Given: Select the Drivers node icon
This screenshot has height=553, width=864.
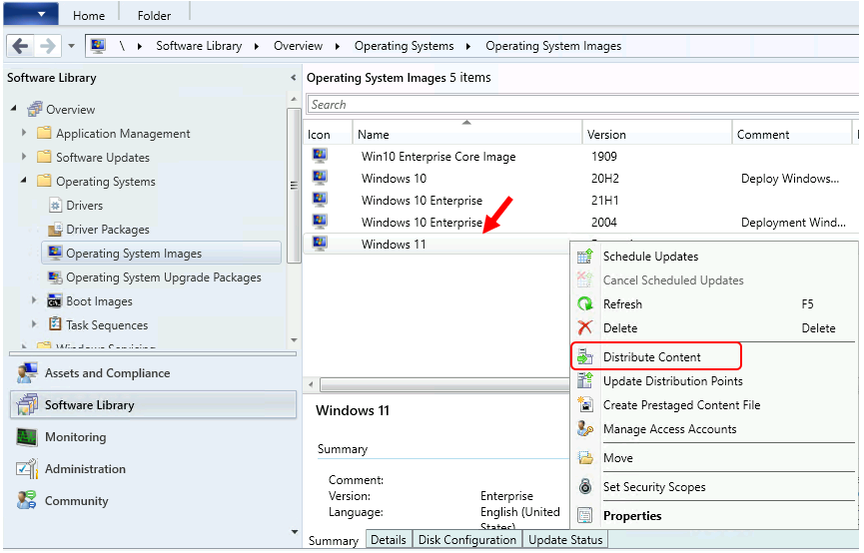Looking at the screenshot, I should [x=55, y=206].
